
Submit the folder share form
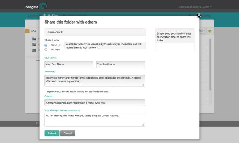point(52,134)
